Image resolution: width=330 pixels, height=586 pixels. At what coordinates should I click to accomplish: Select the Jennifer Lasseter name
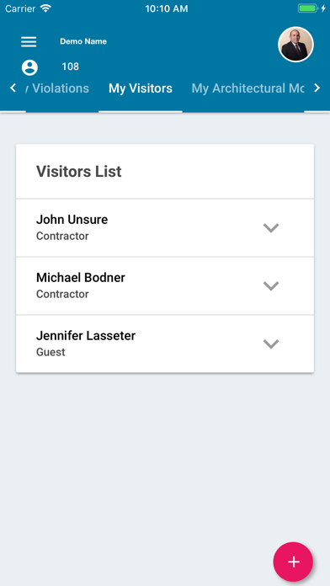[x=86, y=335]
